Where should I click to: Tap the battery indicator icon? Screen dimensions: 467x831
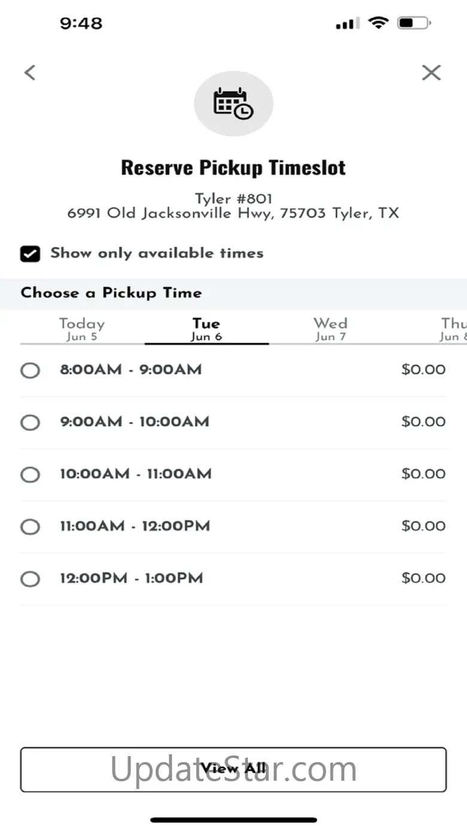tap(414, 23)
